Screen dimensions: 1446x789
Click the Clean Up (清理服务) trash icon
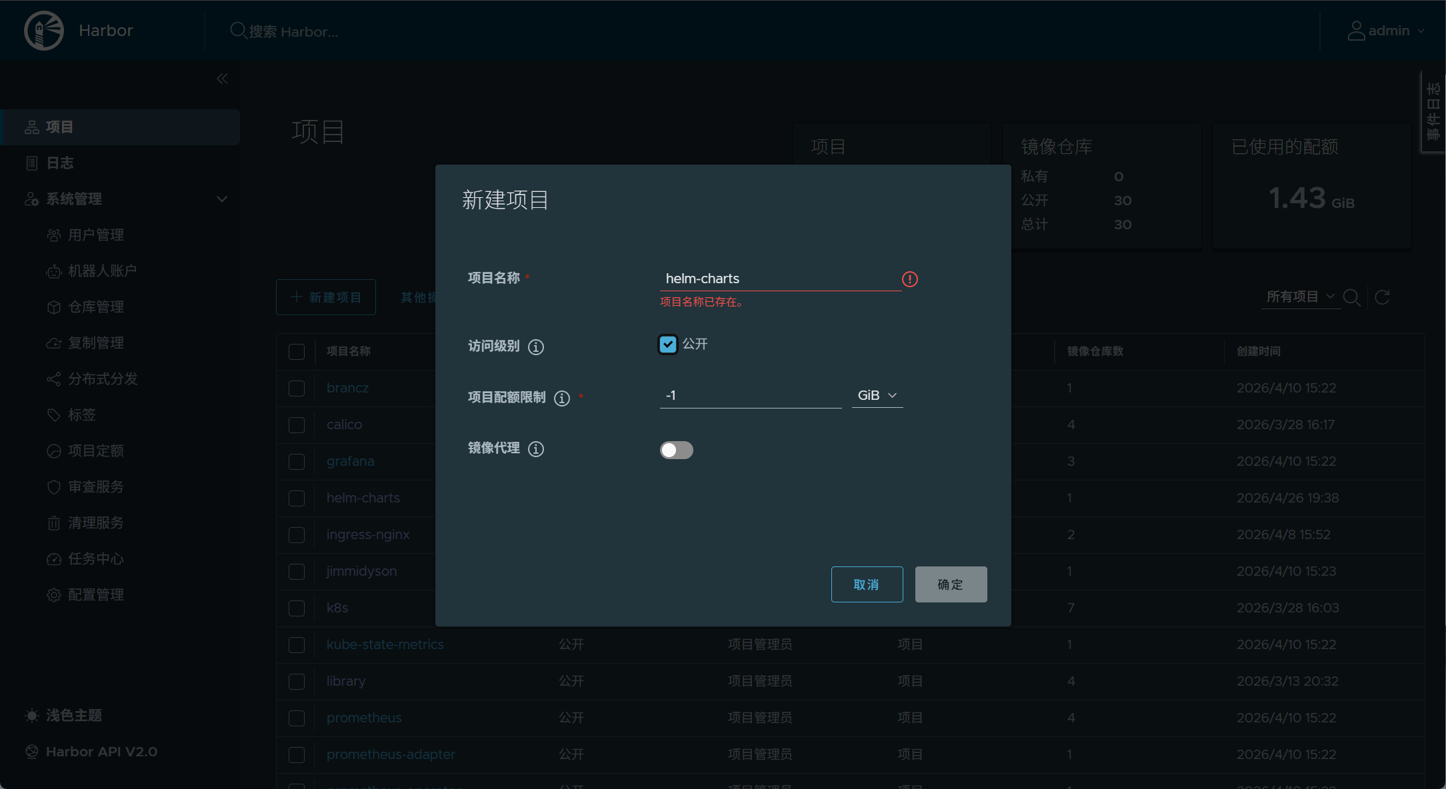click(x=54, y=523)
